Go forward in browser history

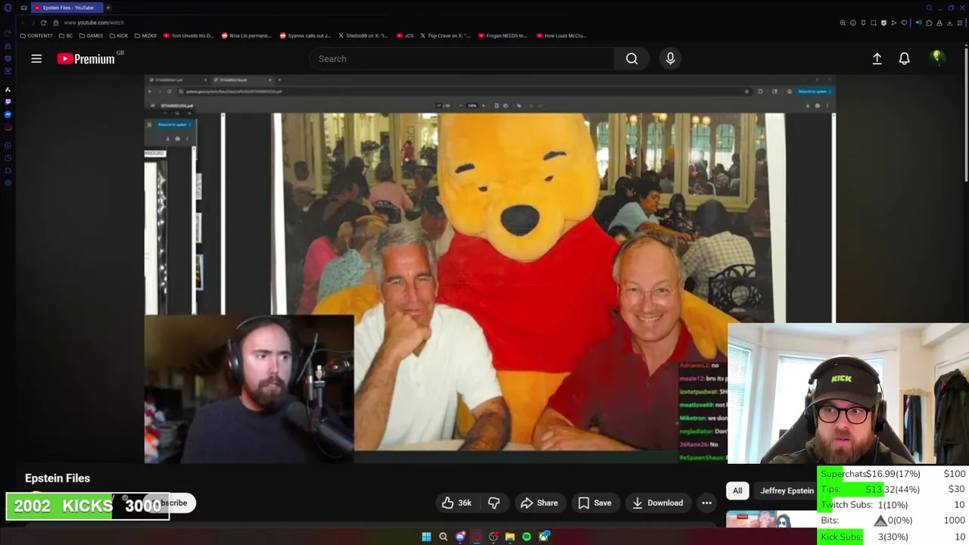33,23
